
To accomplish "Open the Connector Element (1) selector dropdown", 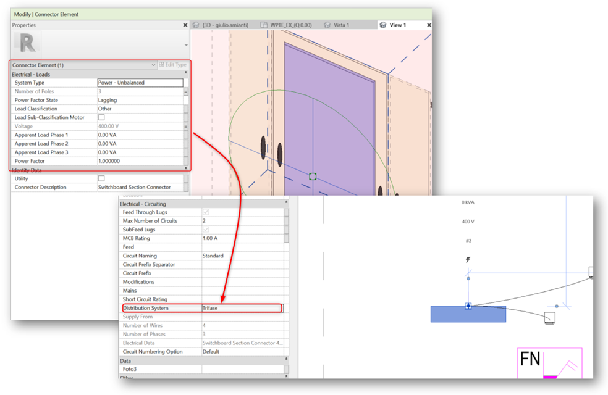I will tap(153, 65).
